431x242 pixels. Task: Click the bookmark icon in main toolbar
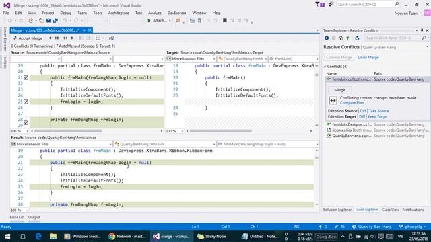coord(224,21)
